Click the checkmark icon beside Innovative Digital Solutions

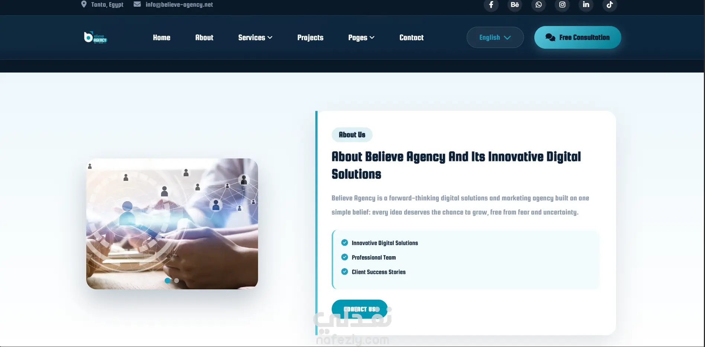click(345, 242)
